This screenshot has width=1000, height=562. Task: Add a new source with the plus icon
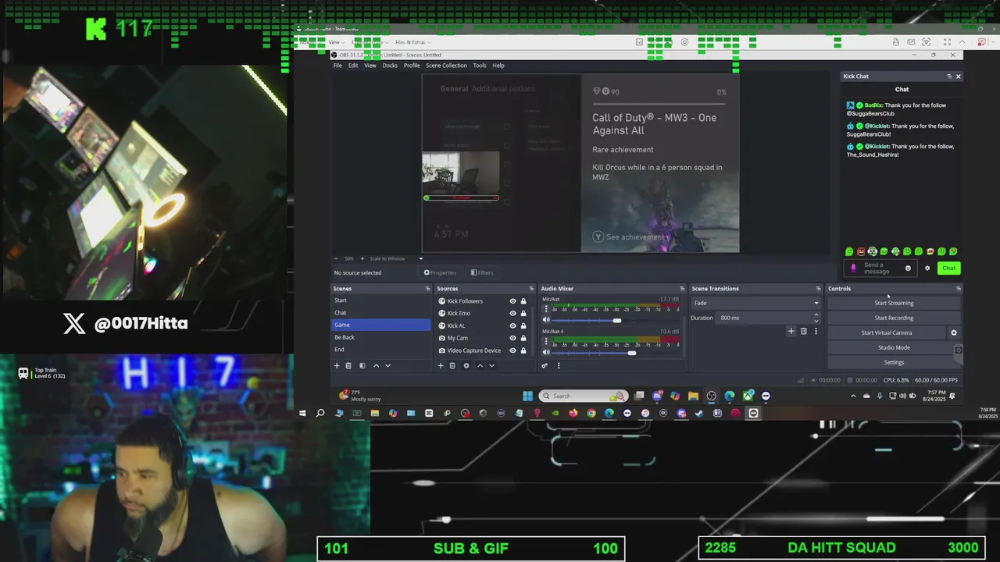441,365
